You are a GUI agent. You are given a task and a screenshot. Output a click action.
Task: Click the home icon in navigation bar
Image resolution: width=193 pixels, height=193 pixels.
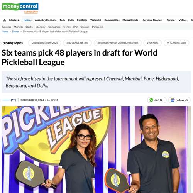[5, 20]
